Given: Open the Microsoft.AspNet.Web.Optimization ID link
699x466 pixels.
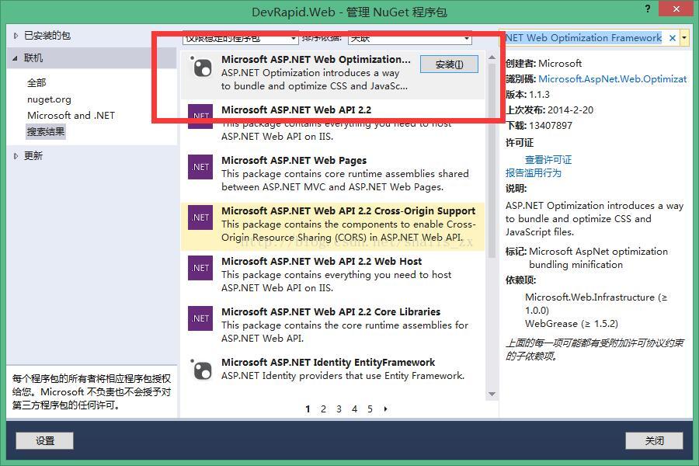Looking at the screenshot, I should point(613,79).
